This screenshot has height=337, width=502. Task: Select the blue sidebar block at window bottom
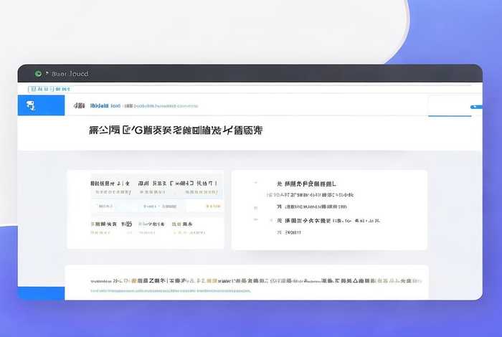[41, 293]
